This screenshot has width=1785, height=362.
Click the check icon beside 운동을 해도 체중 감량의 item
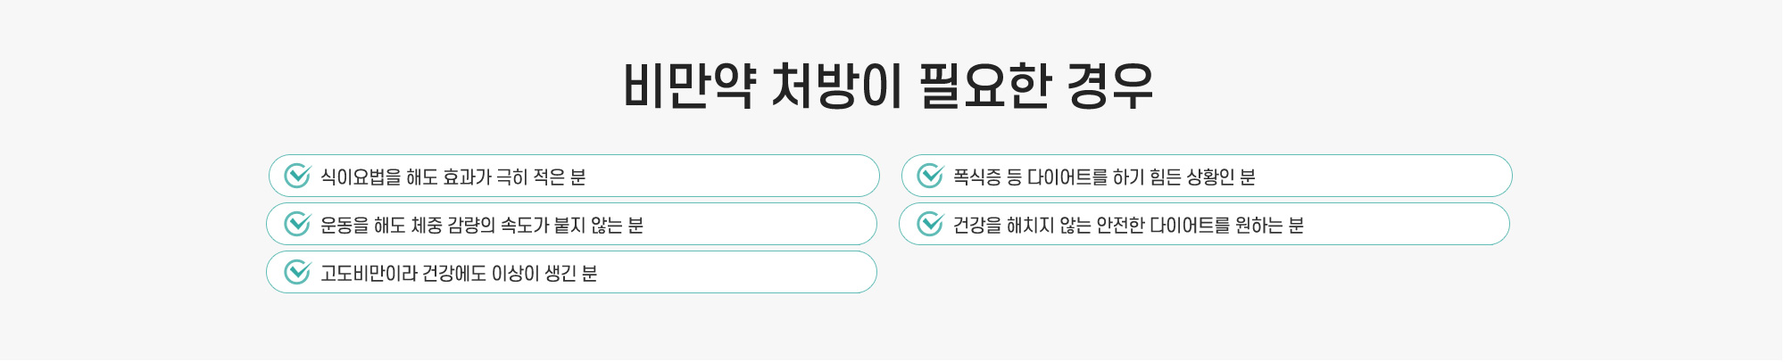point(297,224)
